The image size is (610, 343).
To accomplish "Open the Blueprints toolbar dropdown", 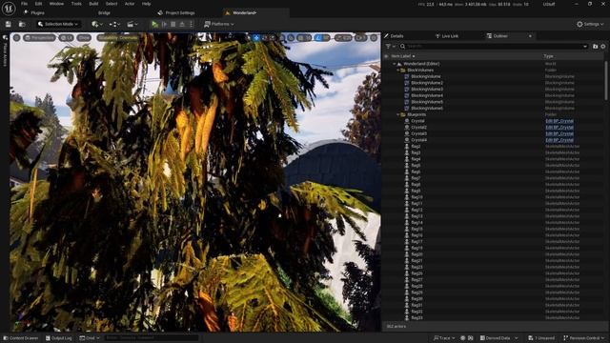I will point(114,24).
